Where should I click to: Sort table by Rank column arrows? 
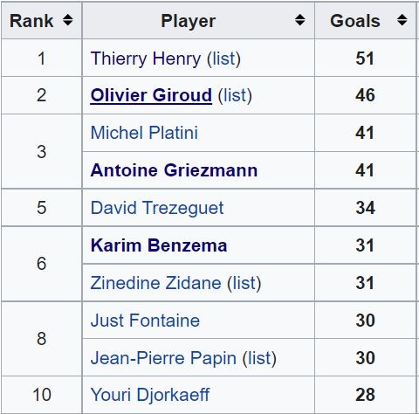click(x=68, y=20)
